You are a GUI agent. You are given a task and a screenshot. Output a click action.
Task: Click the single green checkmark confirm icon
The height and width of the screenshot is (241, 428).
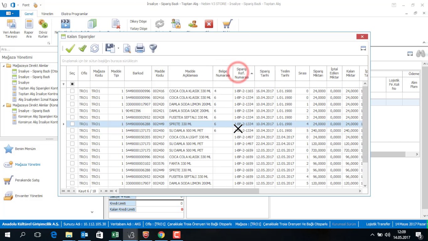[x=70, y=49]
